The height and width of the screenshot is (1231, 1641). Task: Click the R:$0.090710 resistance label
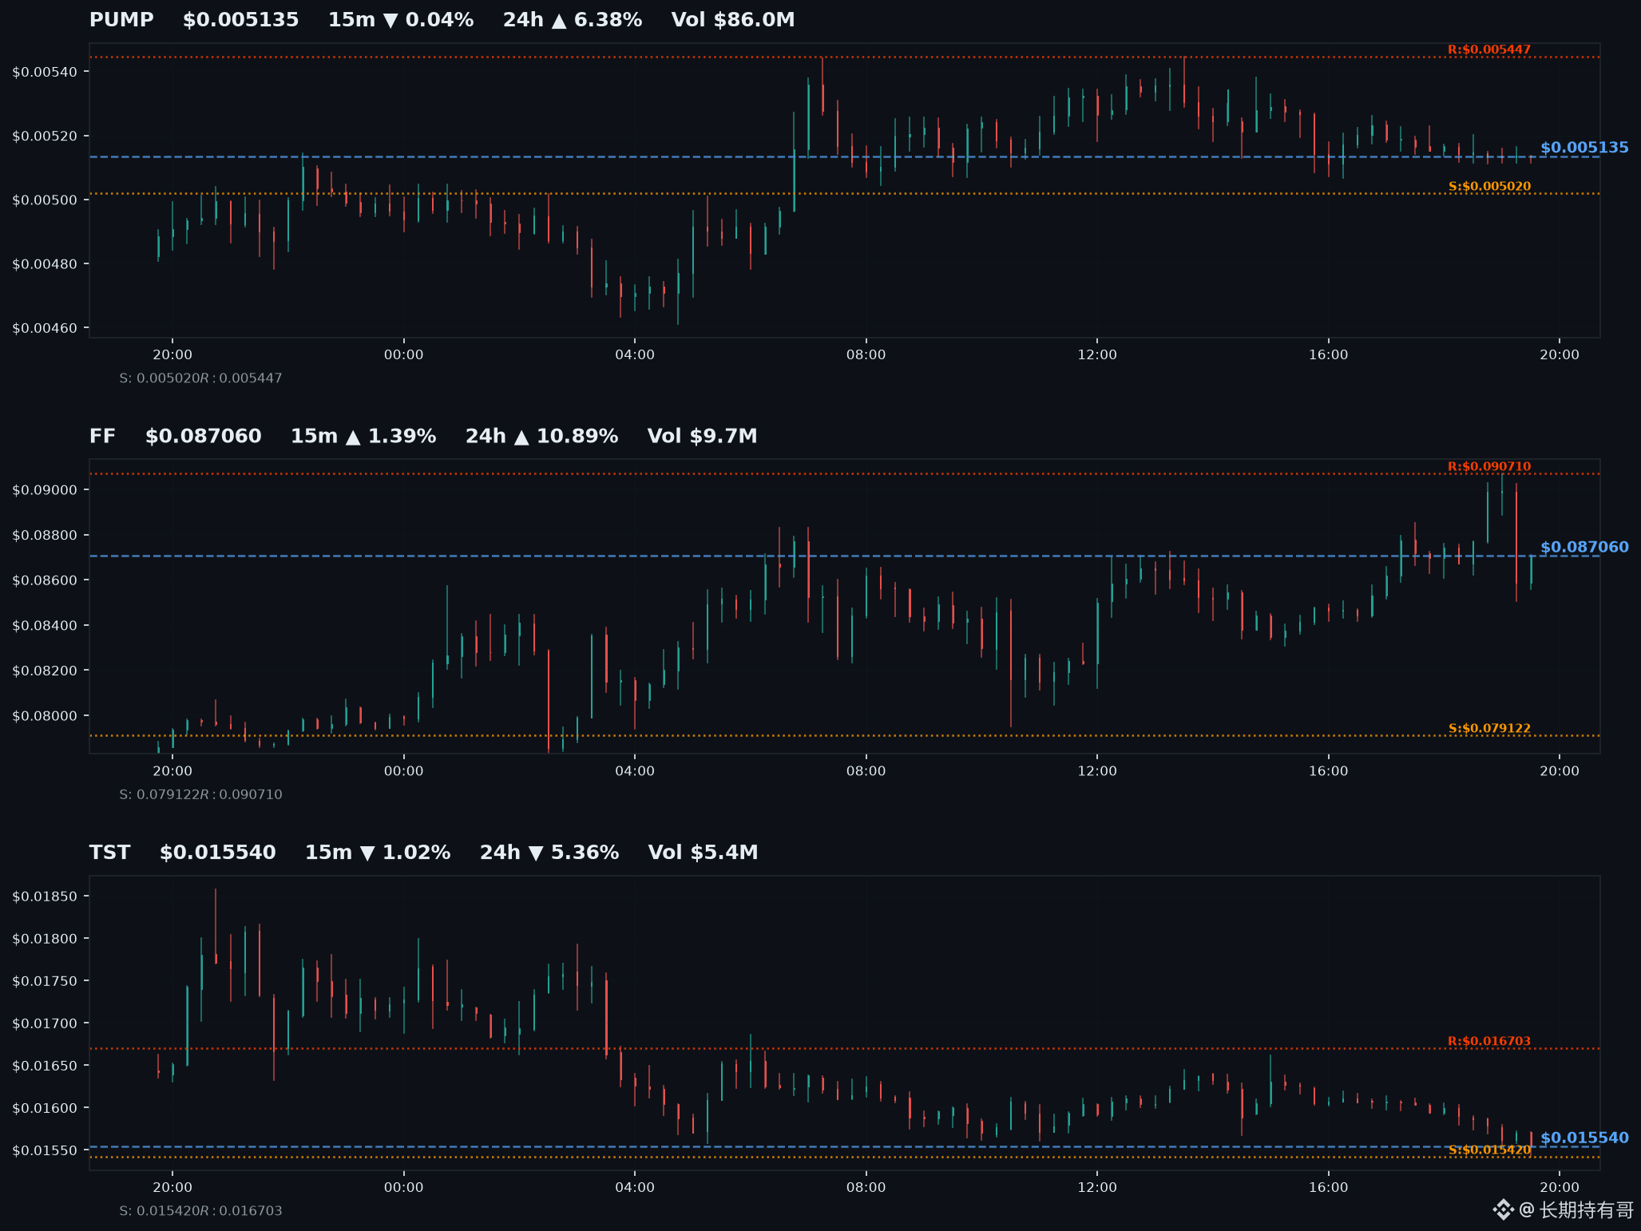(1489, 466)
